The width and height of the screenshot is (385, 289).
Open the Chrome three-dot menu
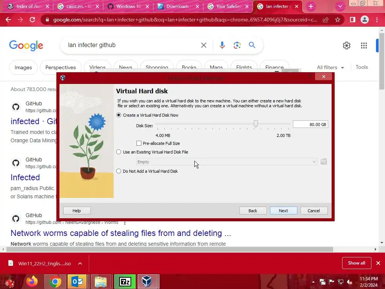[377, 20]
